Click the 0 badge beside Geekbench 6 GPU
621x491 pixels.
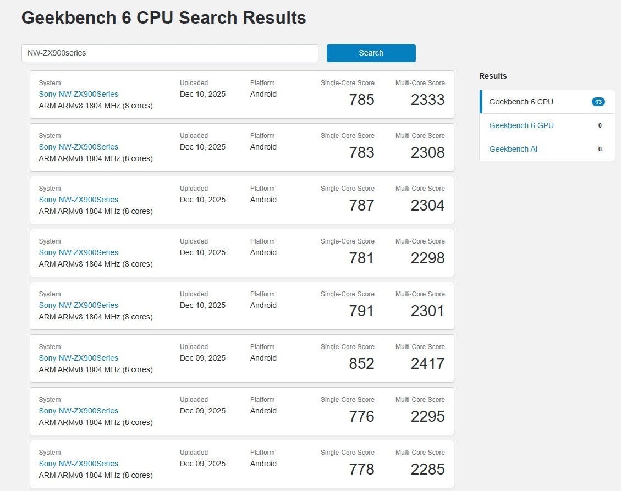pyautogui.click(x=600, y=125)
